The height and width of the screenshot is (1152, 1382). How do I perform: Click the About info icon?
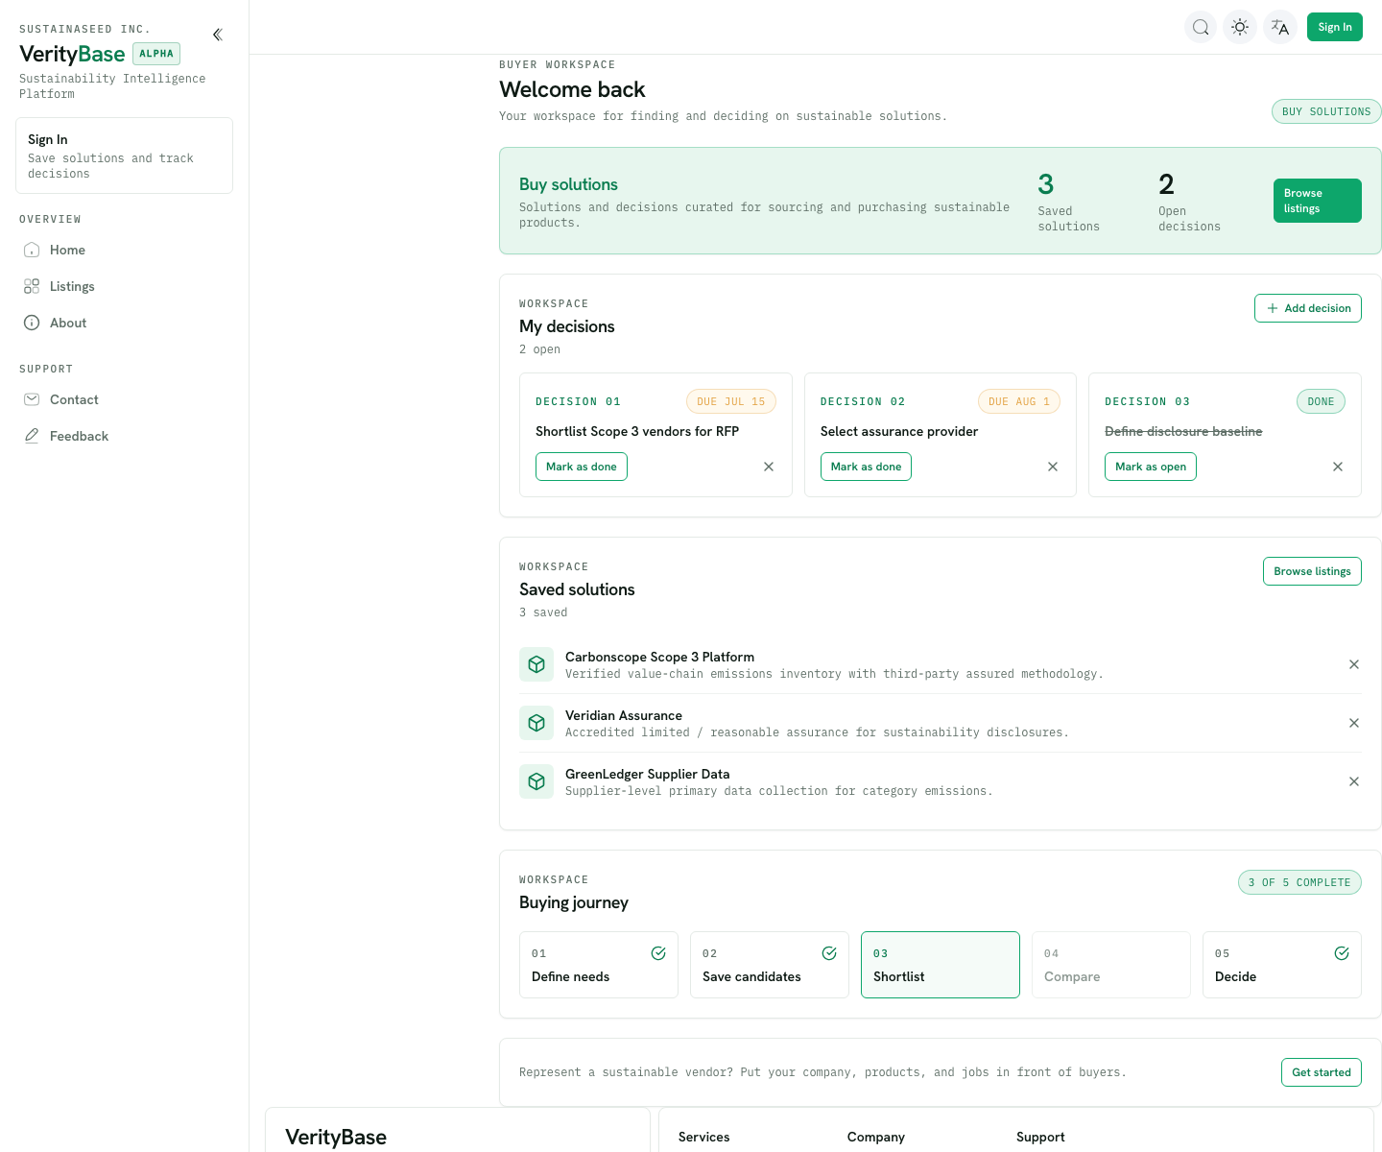(x=32, y=323)
